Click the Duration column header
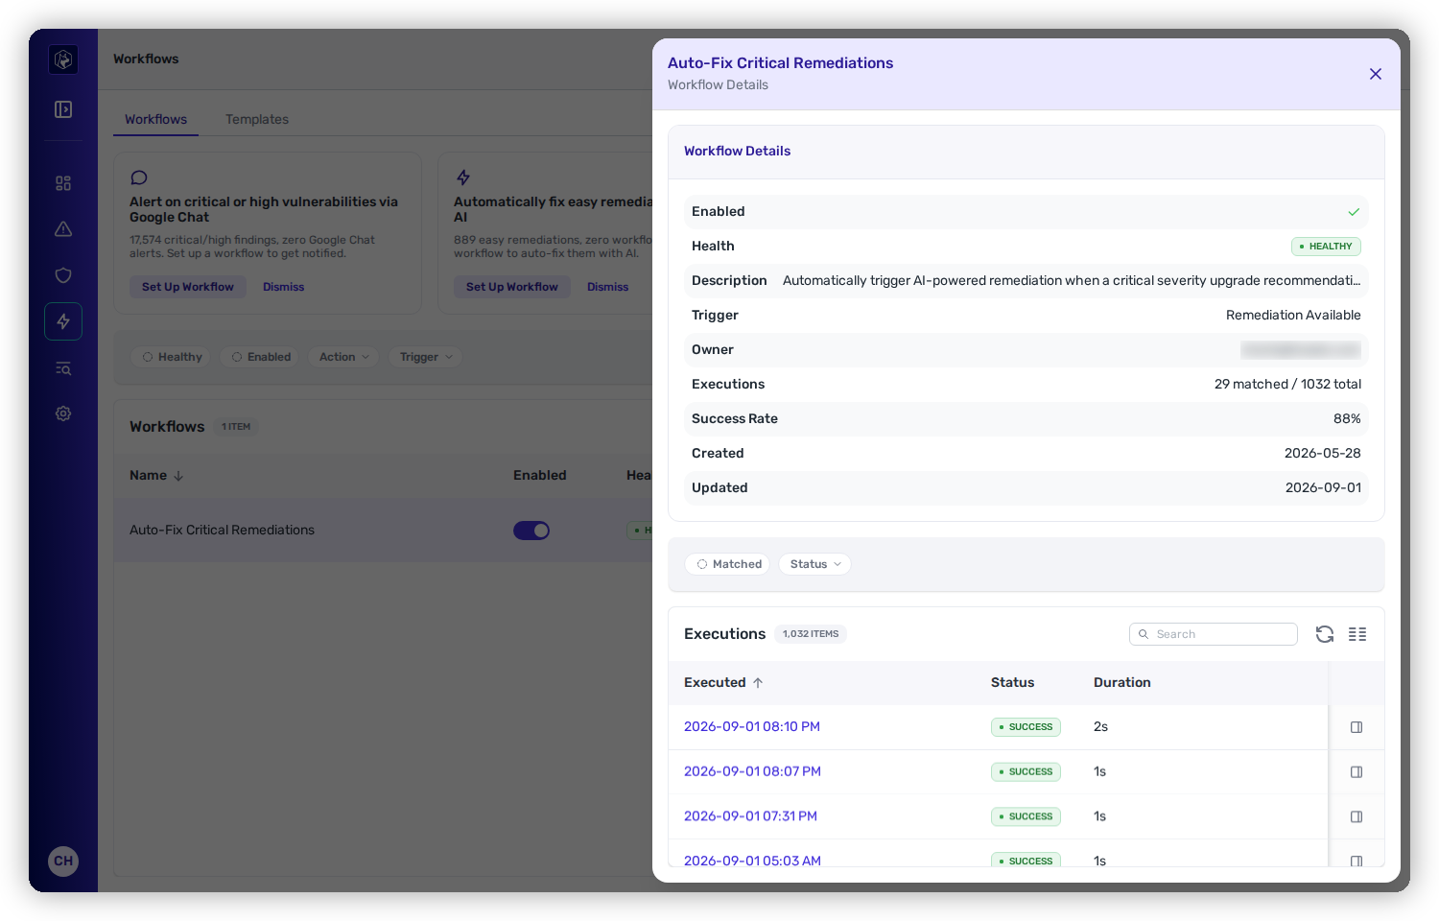This screenshot has width=1439, height=921. click(1122, 682)
